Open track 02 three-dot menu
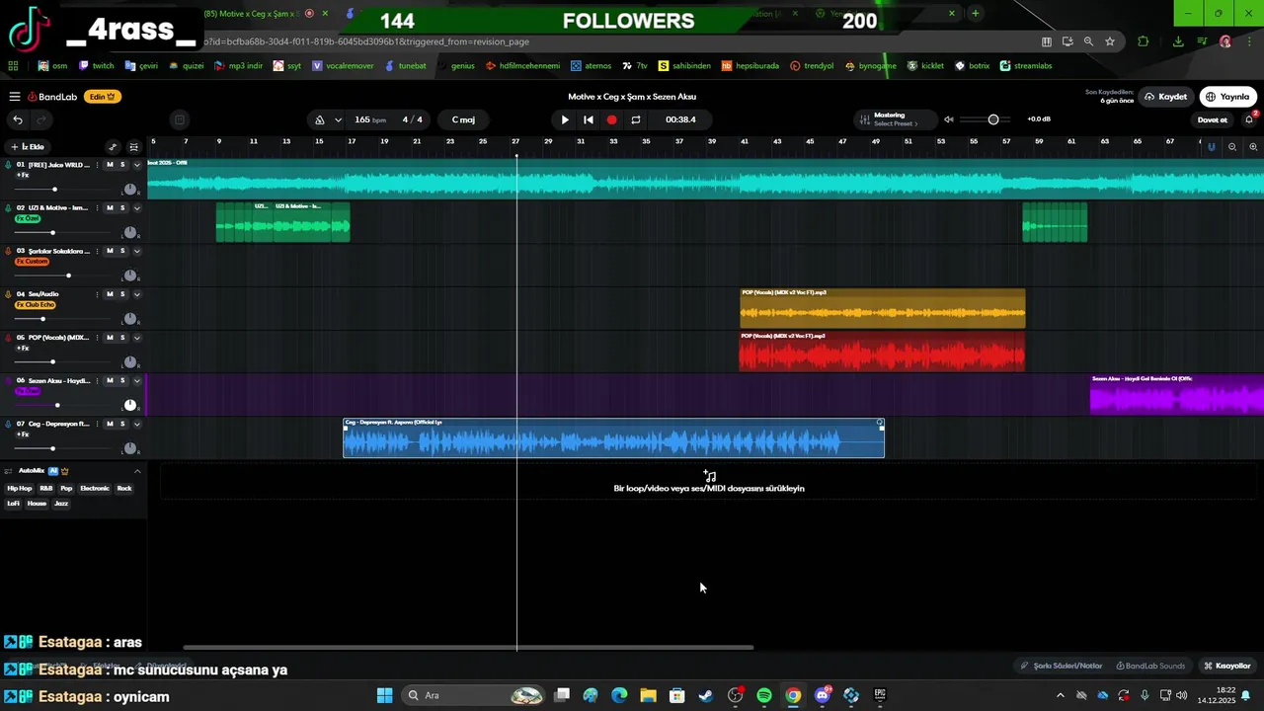Image resolution: width=1264 pixels, height=711 pixels. pyautogui.click(x=97, y=208)
